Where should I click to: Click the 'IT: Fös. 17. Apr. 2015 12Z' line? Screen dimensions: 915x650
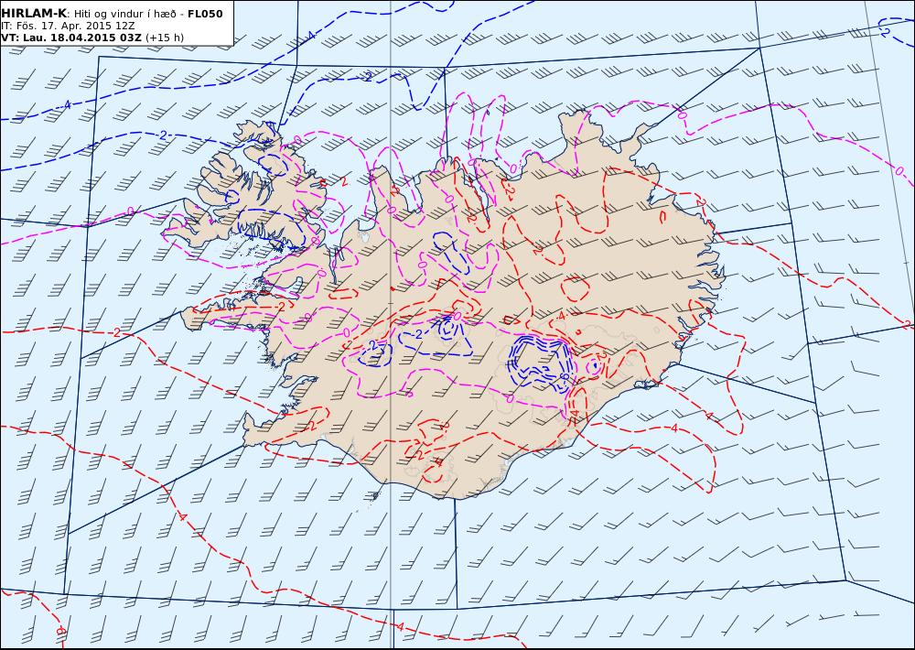[x=69, y=27]
